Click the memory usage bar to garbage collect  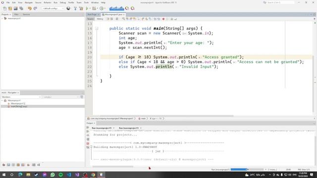[117, 8]
